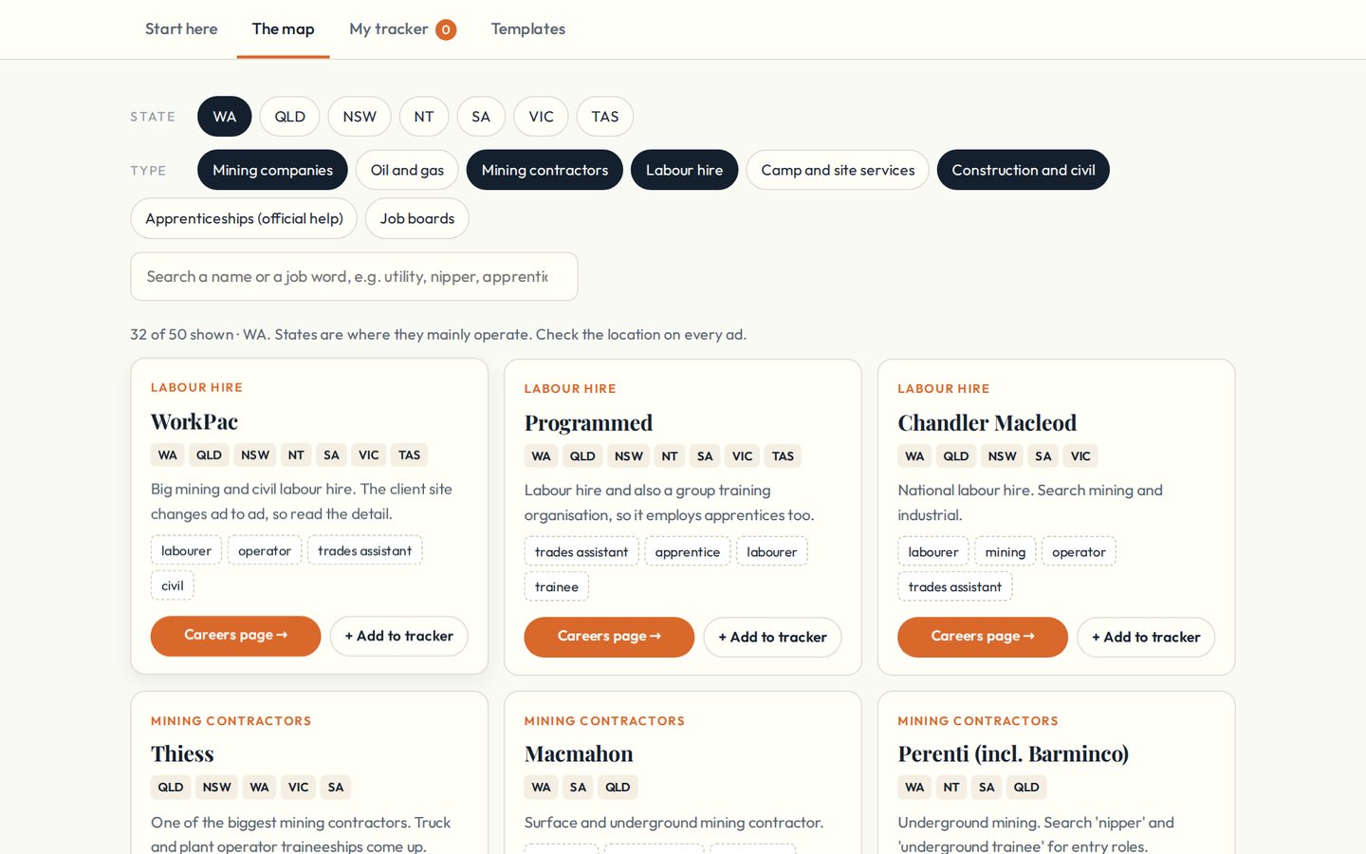Click the Chandler Macleod card title

tap(987, 423)
